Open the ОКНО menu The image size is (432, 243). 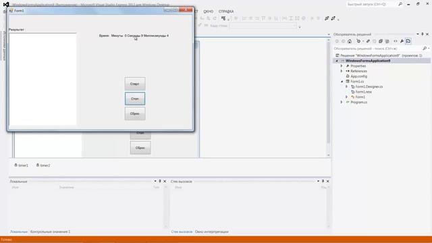[209, 11]
